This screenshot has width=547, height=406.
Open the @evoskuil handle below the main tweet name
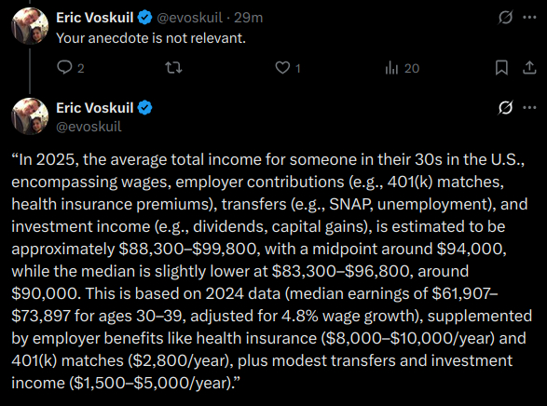pyautogui.click(x=89, y=127)
